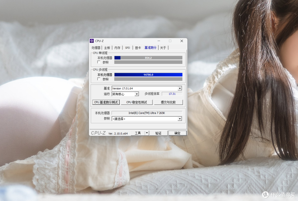This screenshot has height=201, width=298.
Task: Switch to the 处理器 tab
Action: tap(96, 48)
